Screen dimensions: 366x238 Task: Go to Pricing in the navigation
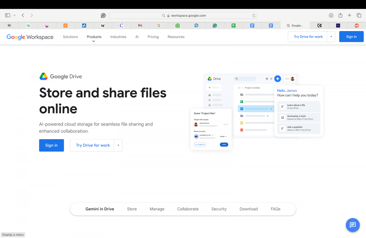153,37
